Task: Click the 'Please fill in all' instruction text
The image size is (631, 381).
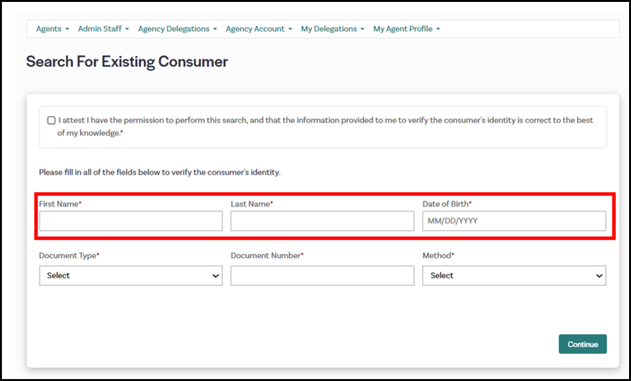Action: pos(160,173)
